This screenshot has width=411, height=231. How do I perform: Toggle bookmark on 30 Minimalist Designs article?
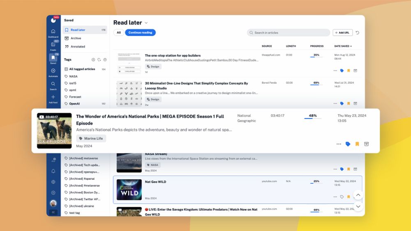(349, 103)
